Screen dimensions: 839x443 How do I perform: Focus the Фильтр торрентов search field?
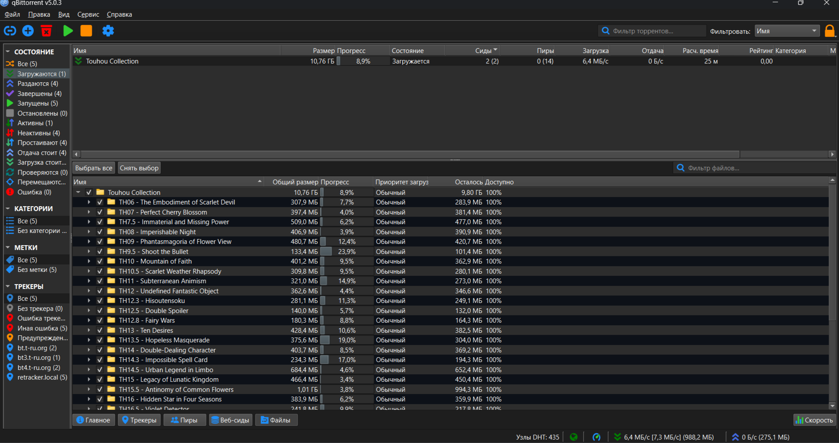652,31
